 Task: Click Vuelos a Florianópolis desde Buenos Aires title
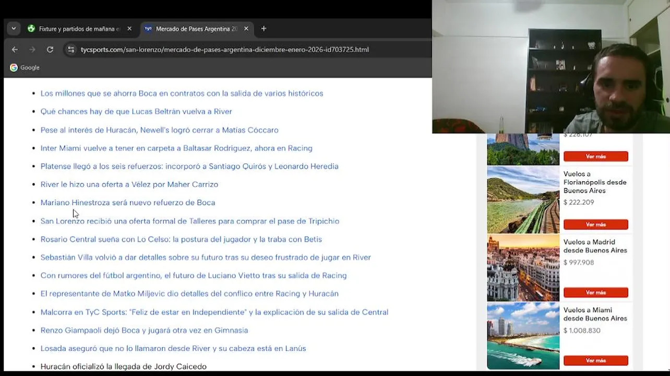point(595,182)
